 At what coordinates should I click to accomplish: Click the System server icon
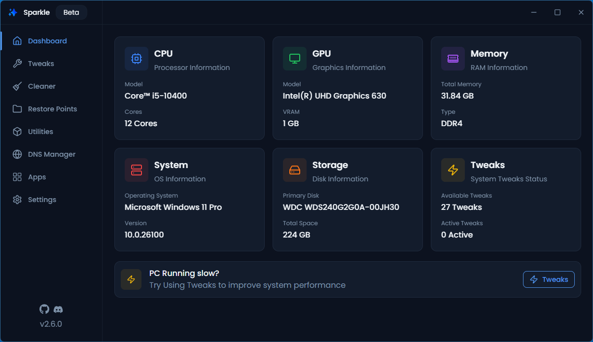click(x=137, y=170)
